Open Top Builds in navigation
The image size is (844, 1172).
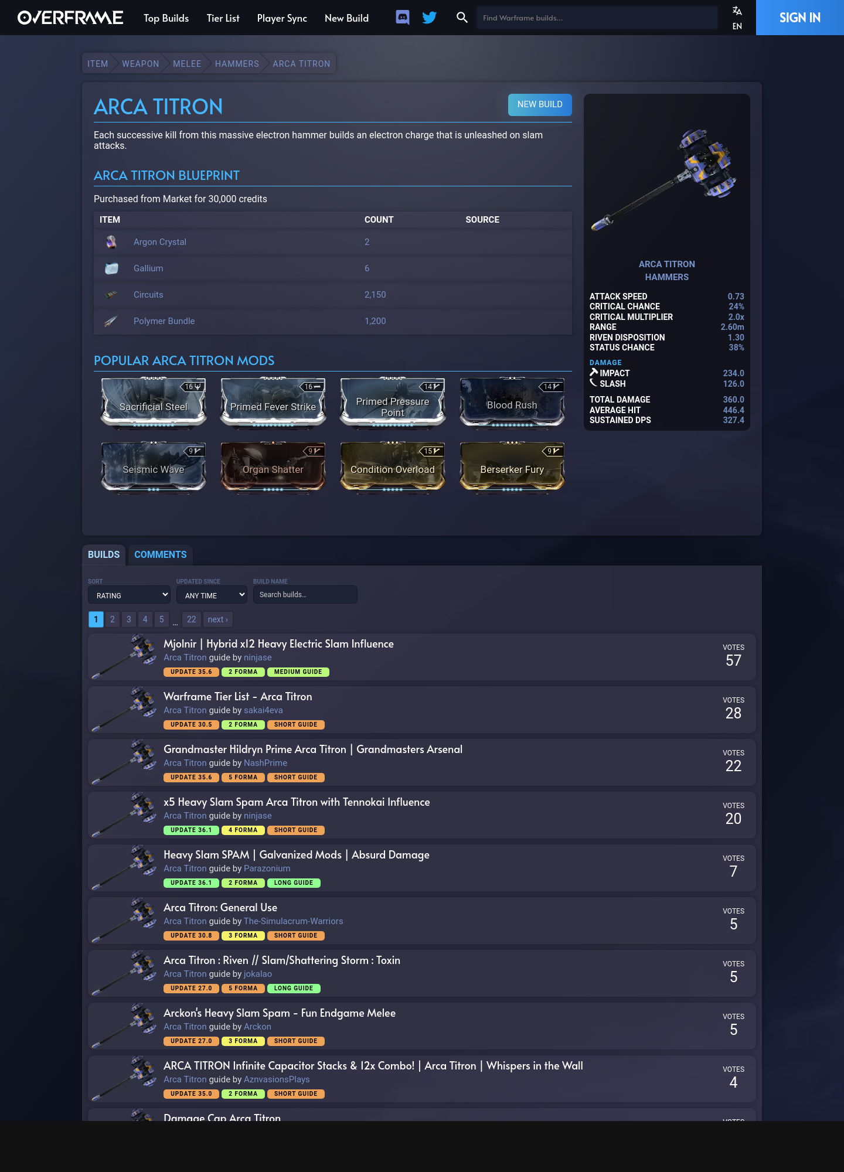pyautogui.click(x=166, y=18)
